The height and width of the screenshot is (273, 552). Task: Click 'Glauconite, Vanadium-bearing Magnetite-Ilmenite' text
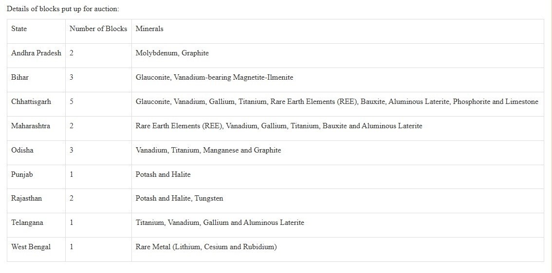(x=214, y=77)
